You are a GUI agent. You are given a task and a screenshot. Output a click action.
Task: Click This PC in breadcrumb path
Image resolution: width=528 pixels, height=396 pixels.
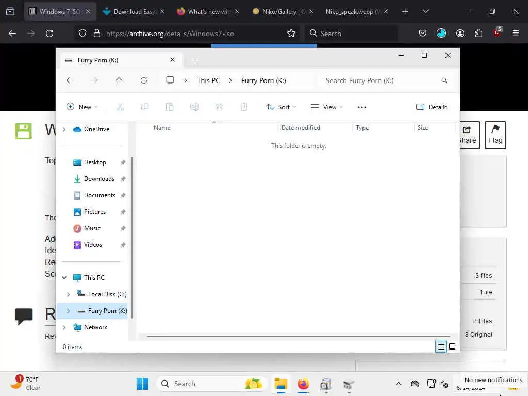click(208, 80)
